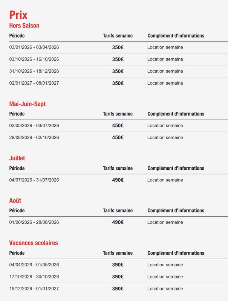228x301 pixels.
Task: Select the 02/05/2026 - 03/07/2026 period
Action: (x=34, y=126)
